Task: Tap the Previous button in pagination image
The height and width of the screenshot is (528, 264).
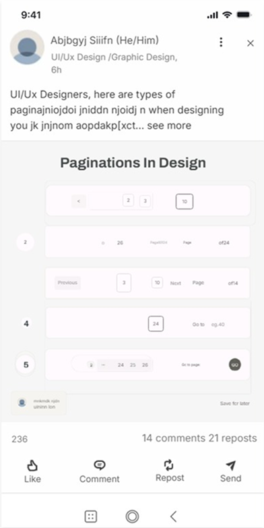Action: (x=67, y=283)
